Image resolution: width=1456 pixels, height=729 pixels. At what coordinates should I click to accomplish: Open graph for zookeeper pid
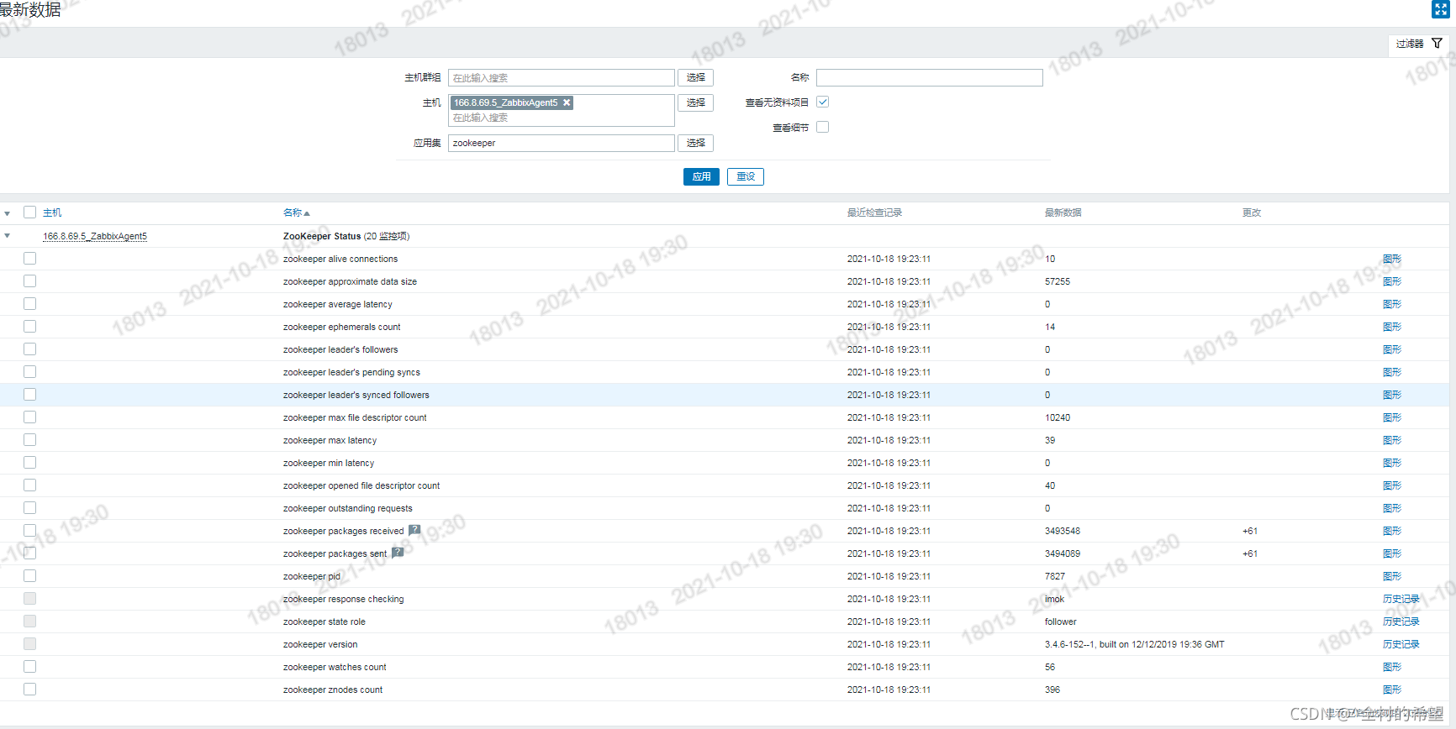1392,576
